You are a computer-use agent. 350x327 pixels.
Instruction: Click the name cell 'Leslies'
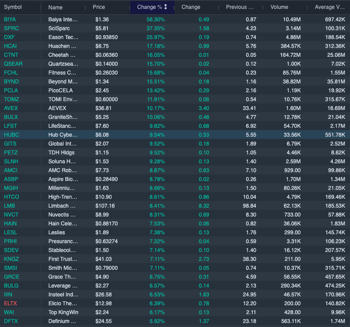tap(57, 232)
